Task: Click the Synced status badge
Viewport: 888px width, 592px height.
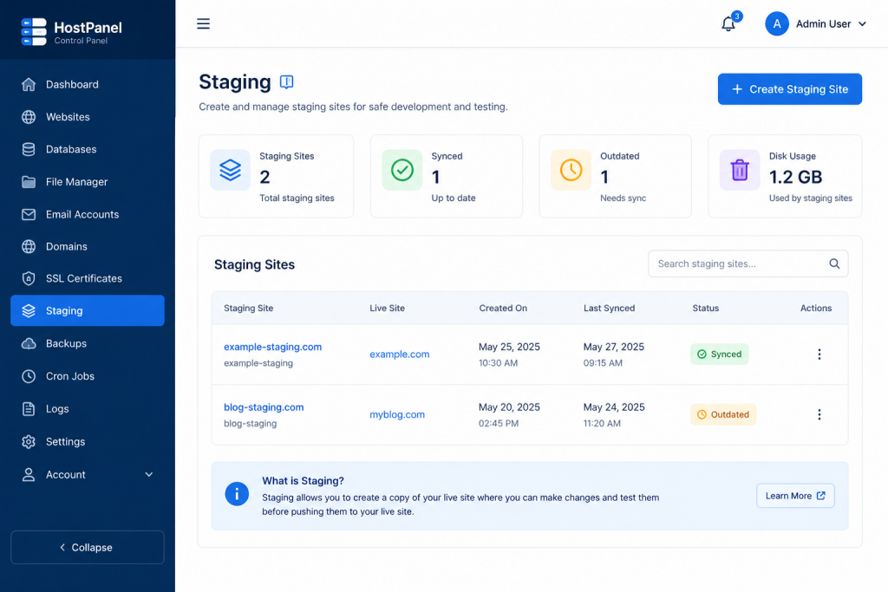Action: tap(719, 355)
